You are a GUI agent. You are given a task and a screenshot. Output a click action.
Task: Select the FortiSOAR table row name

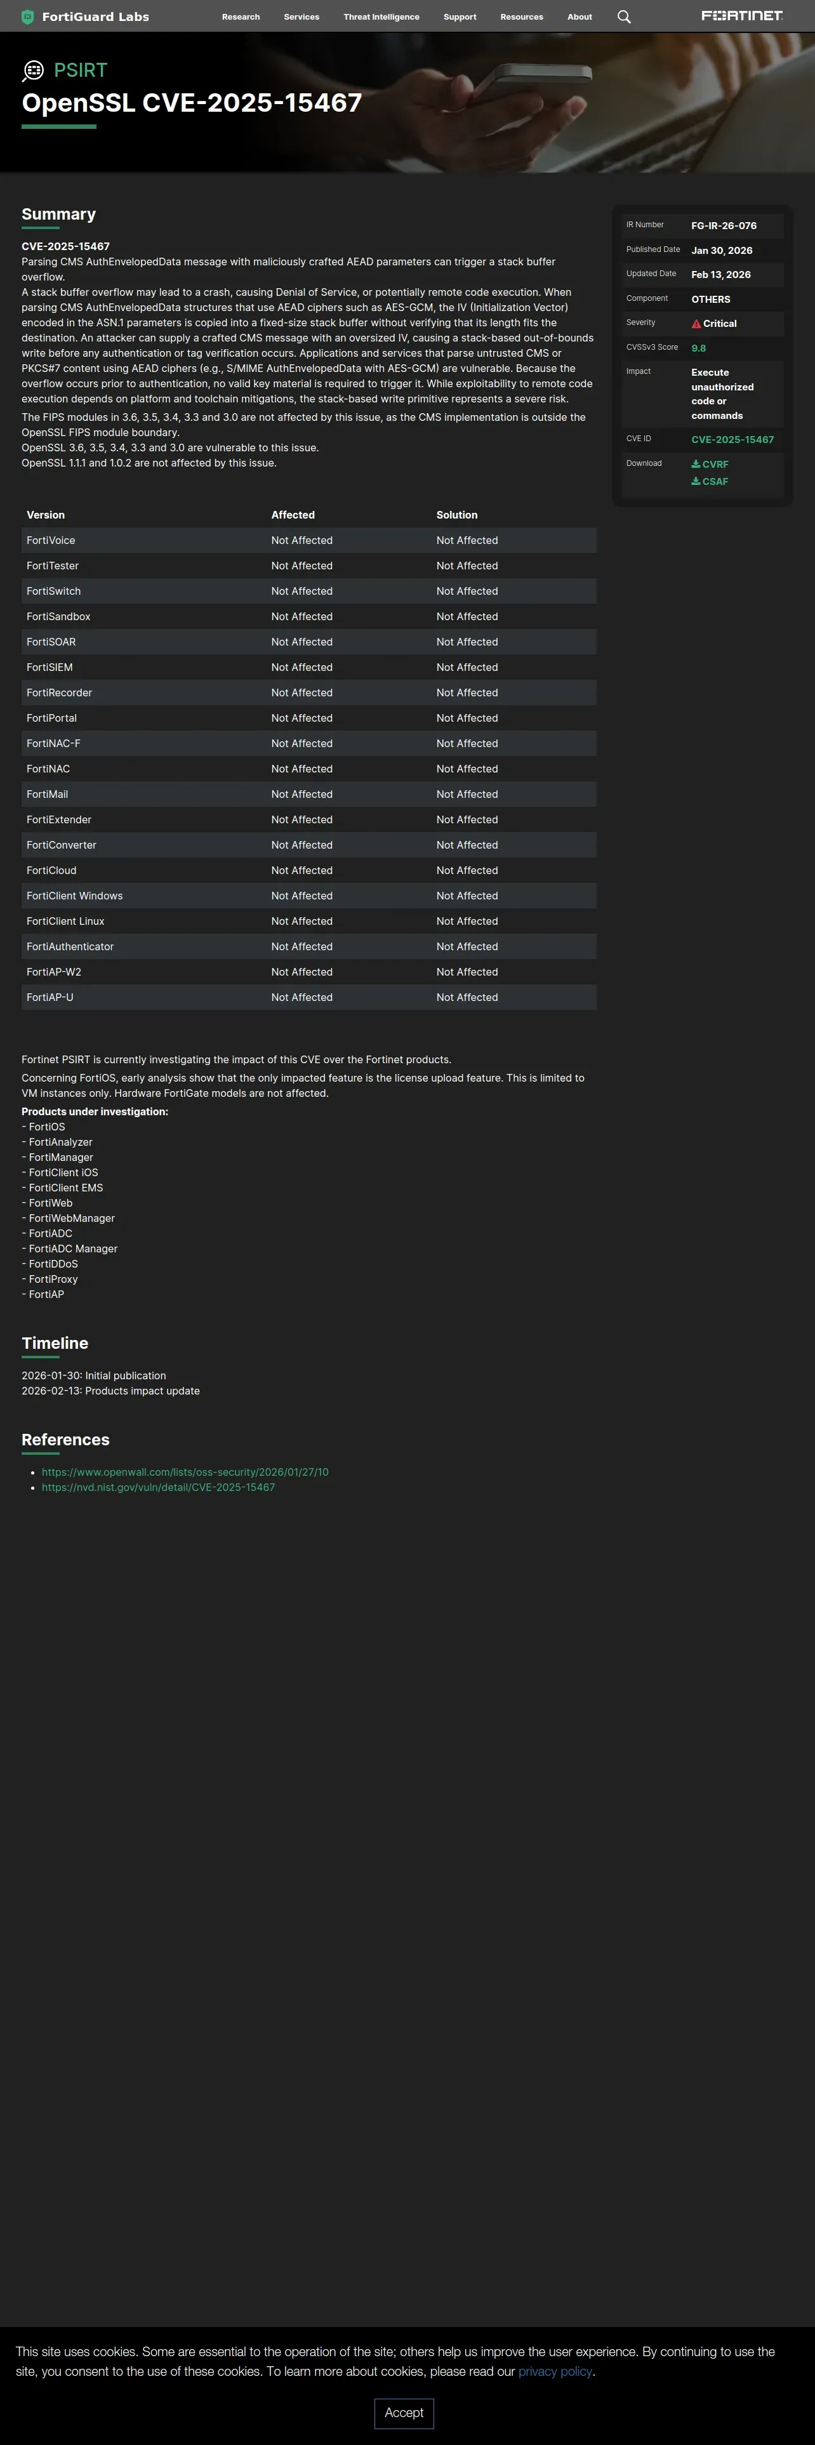(x=51, y=642)
